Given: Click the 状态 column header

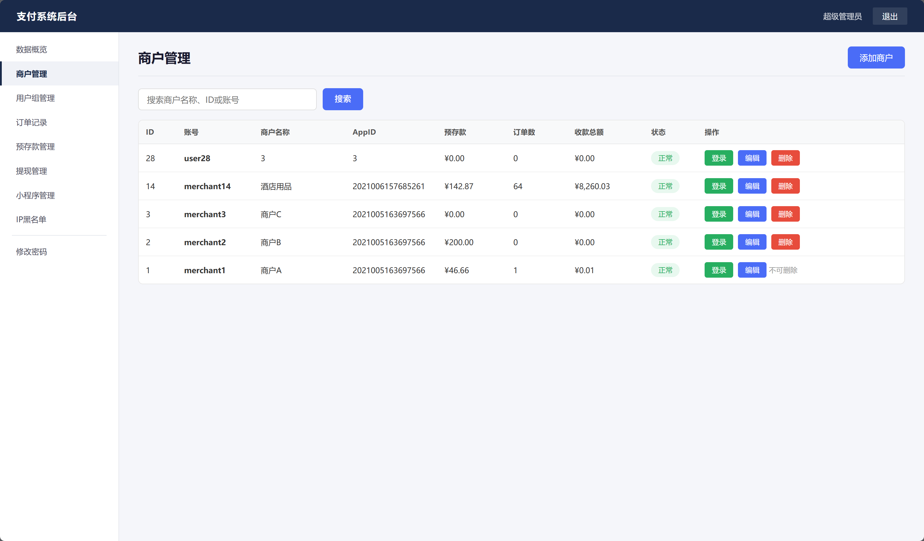Looking at the screenshot, I should pos(658,132).
